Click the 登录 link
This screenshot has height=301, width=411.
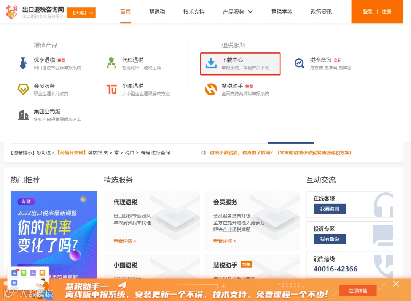tap(368, 12)
